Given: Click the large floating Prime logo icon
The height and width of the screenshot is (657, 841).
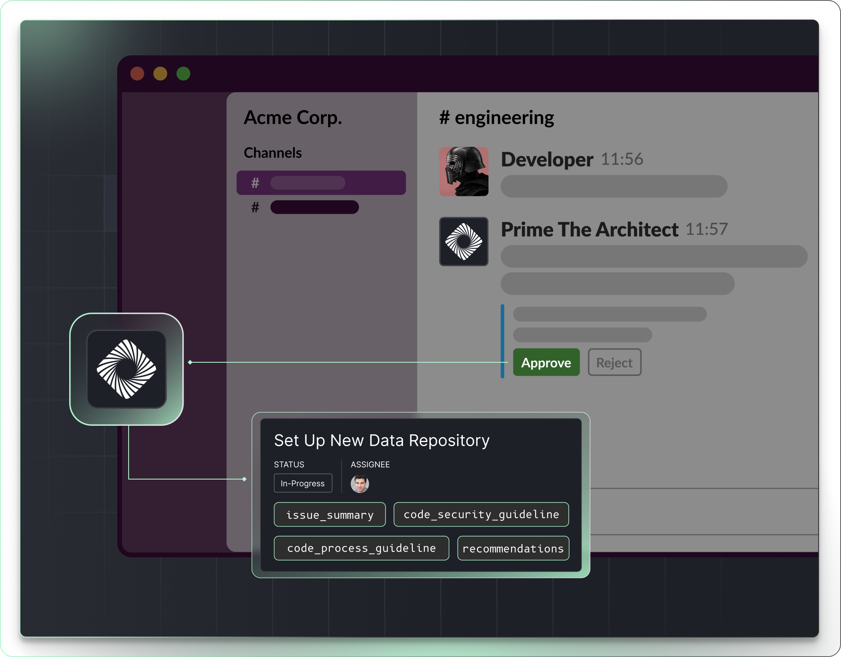Looking at the screenshot, I should [x=127, y=369].
